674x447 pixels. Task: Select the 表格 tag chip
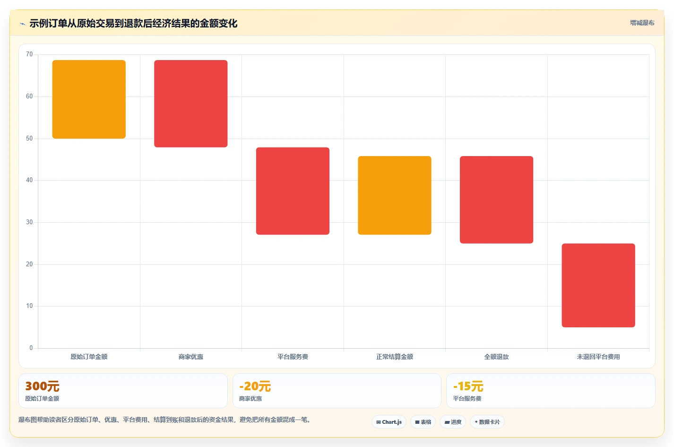(x=423, y=422)
